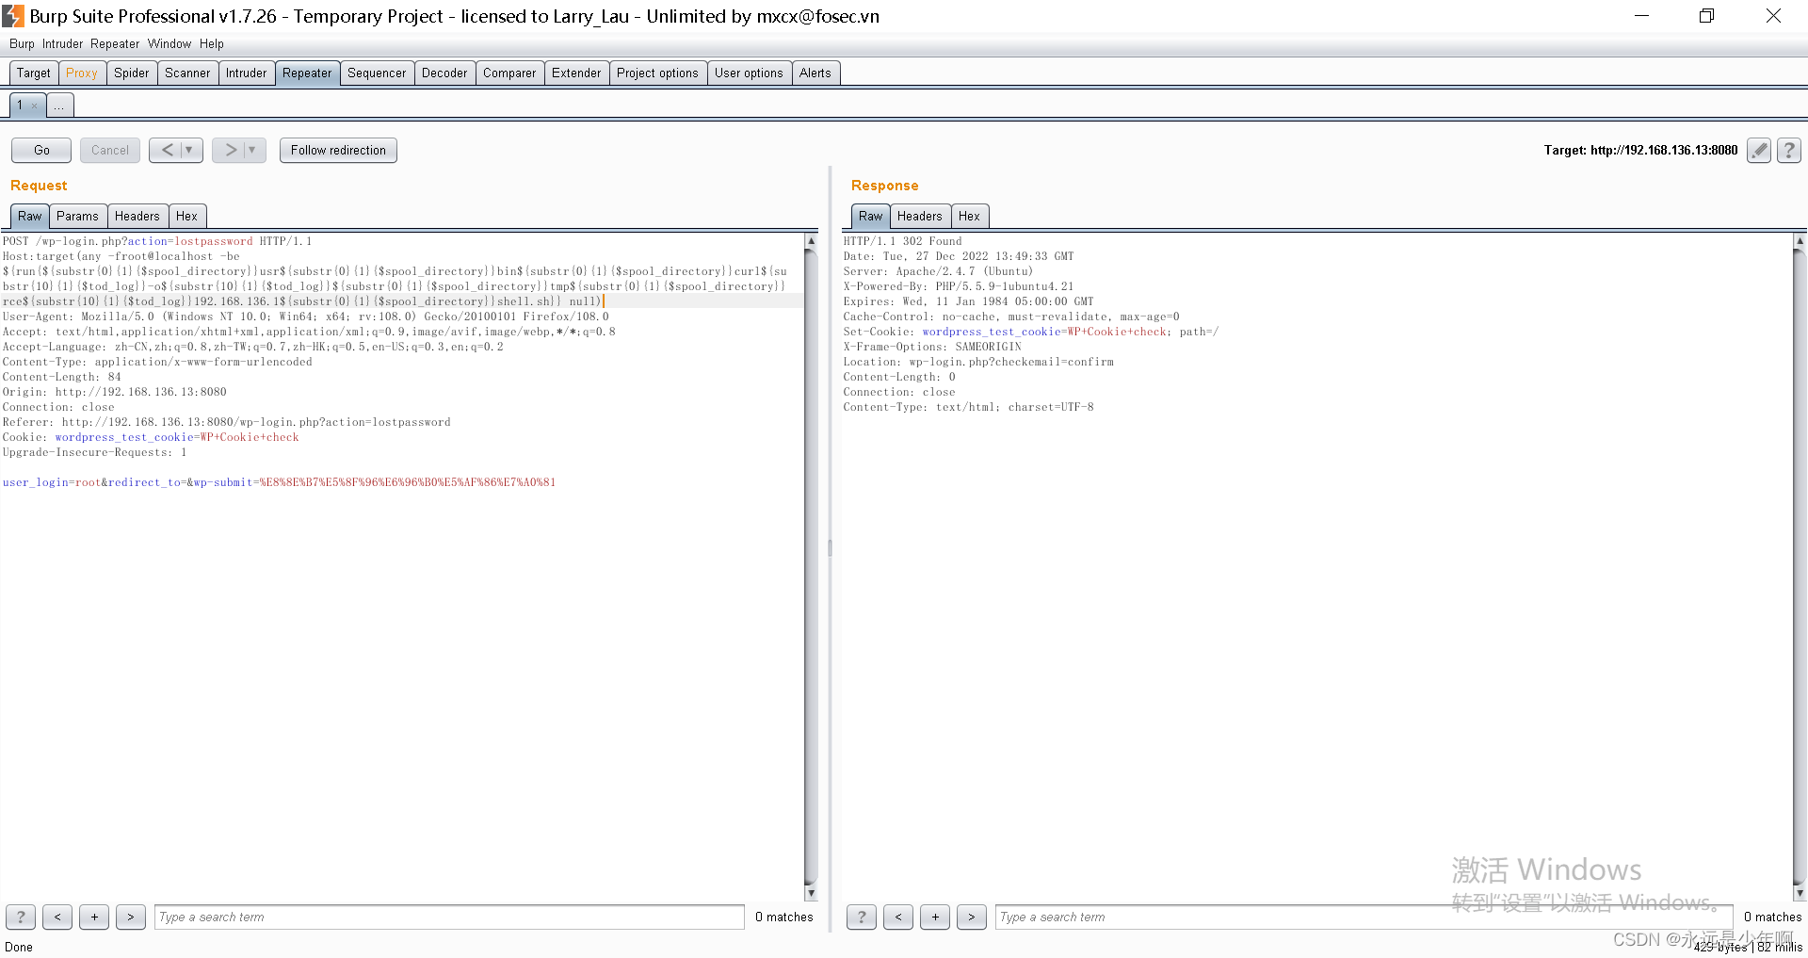The width and height of the screenshot is (1808, 958).
Task: Select the response Raw view tab
Action: [x=871, y=216]
